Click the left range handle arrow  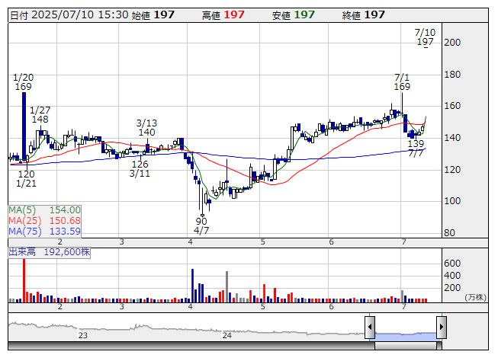coord(370,327)
